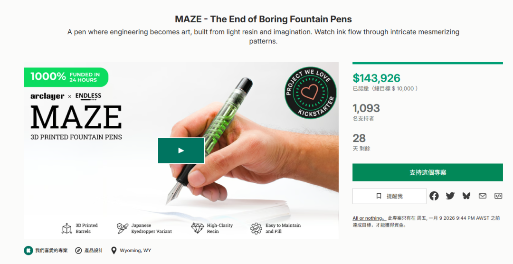Play the MAZE campaign video
Screen dimensions: 513x264
(x=181, y=151)
